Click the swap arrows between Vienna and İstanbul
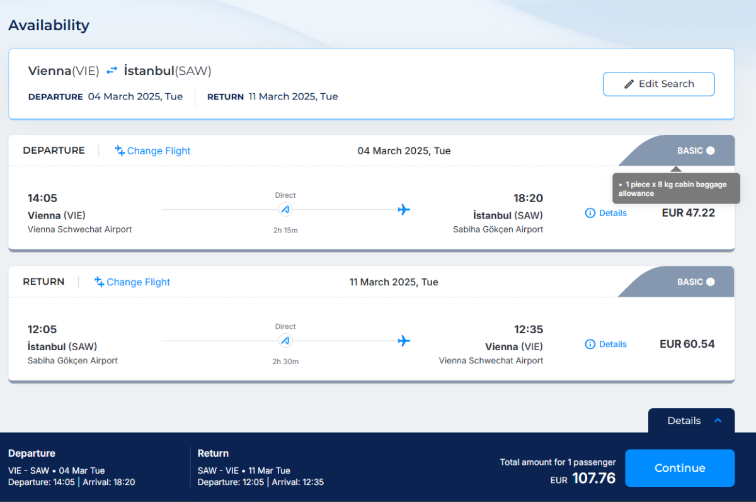The image size is (756, 502). click(x=112, y=71)
